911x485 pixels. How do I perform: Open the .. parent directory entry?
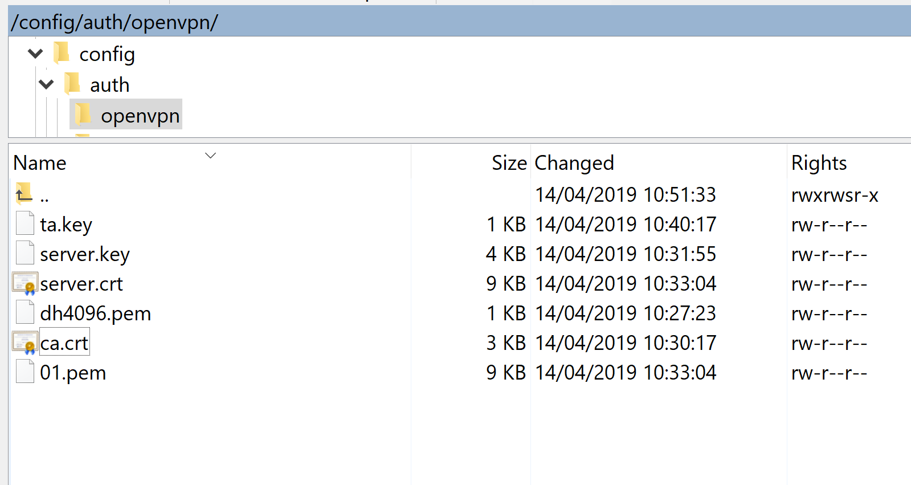(45, 194)
